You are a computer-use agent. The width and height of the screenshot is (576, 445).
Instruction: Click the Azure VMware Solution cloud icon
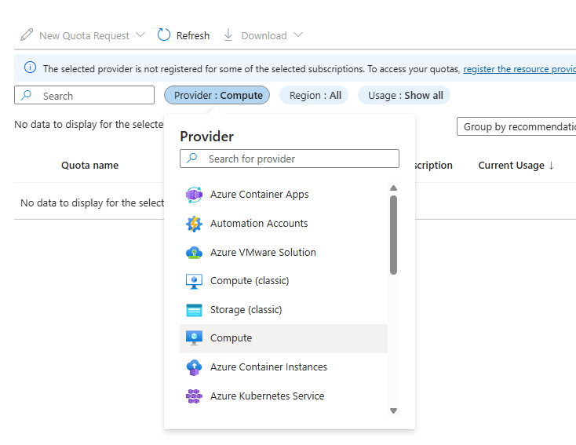coord(194,253)
